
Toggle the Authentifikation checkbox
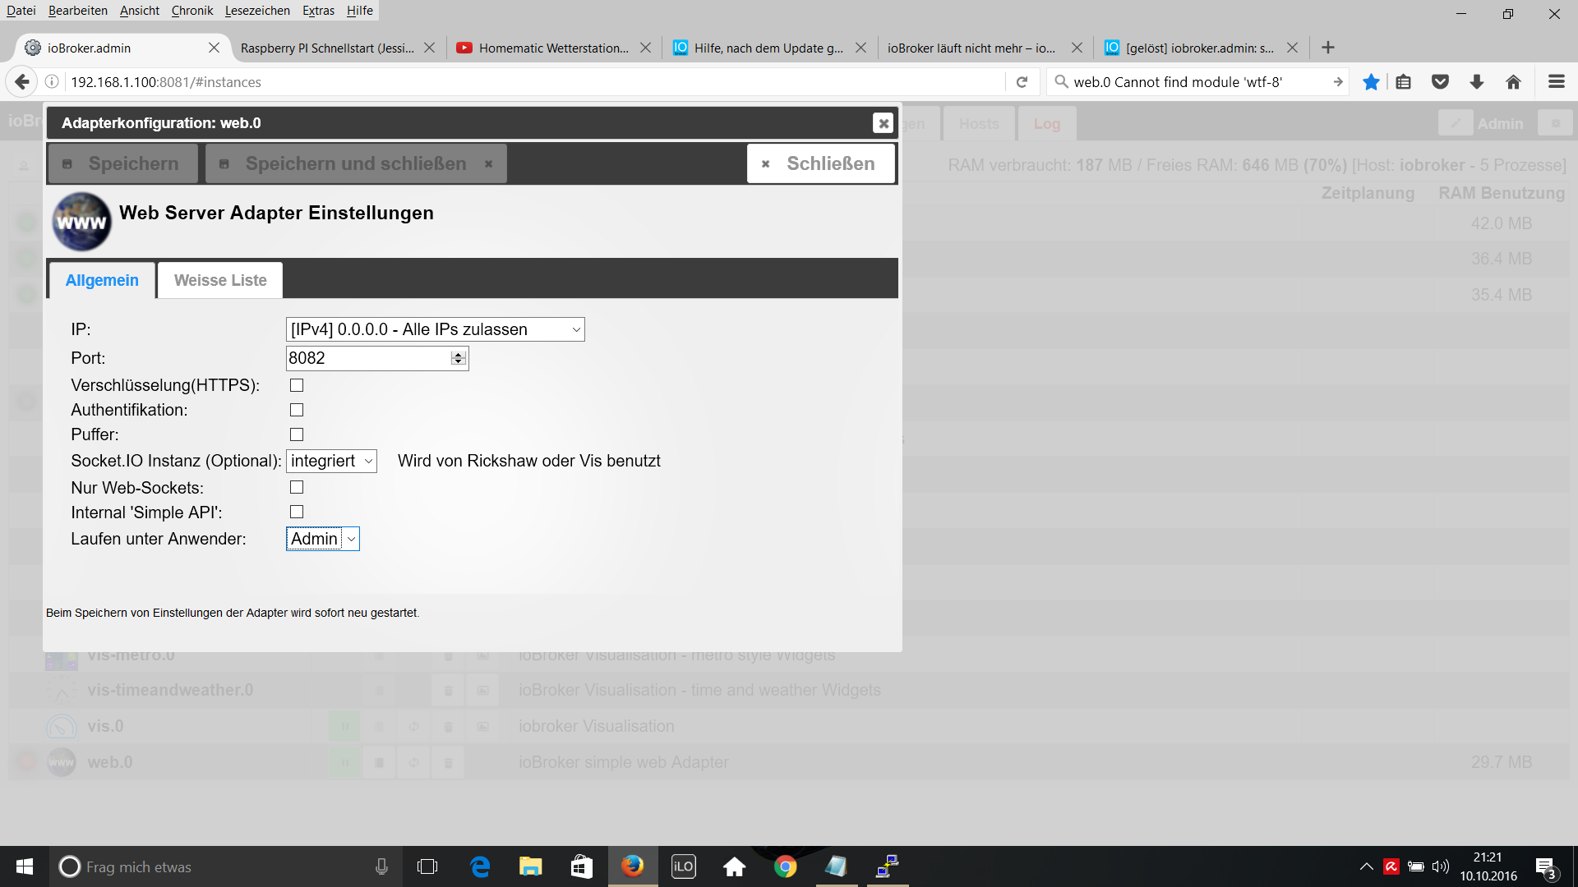[297, 410]
